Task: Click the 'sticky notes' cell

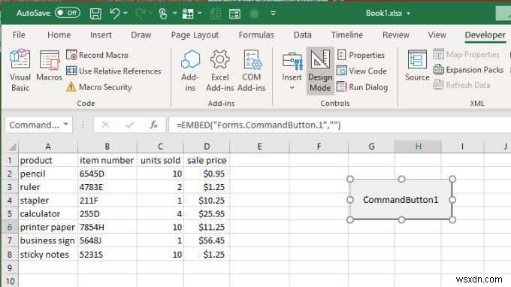Action: coord(48,254)
